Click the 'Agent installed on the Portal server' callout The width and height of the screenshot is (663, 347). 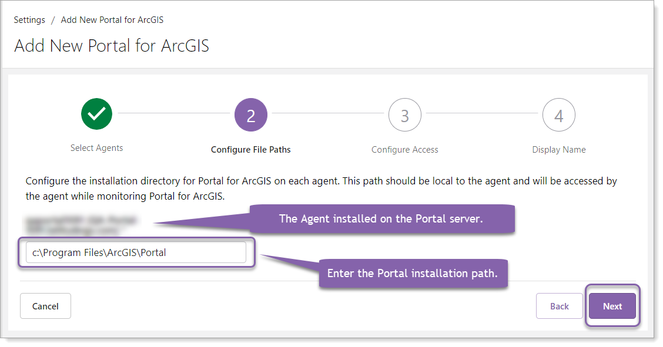coord(382,219)
